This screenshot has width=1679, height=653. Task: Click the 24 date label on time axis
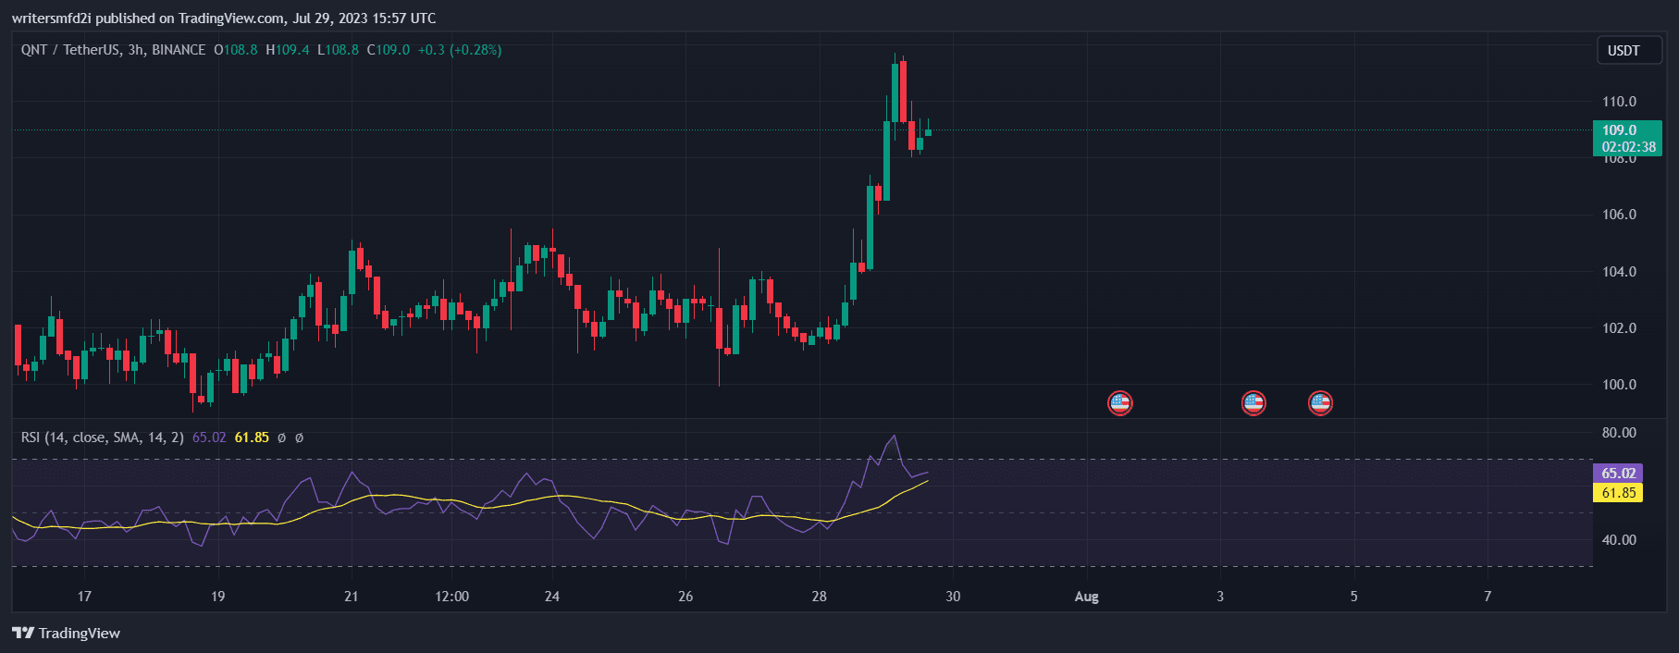coord(551,597)
